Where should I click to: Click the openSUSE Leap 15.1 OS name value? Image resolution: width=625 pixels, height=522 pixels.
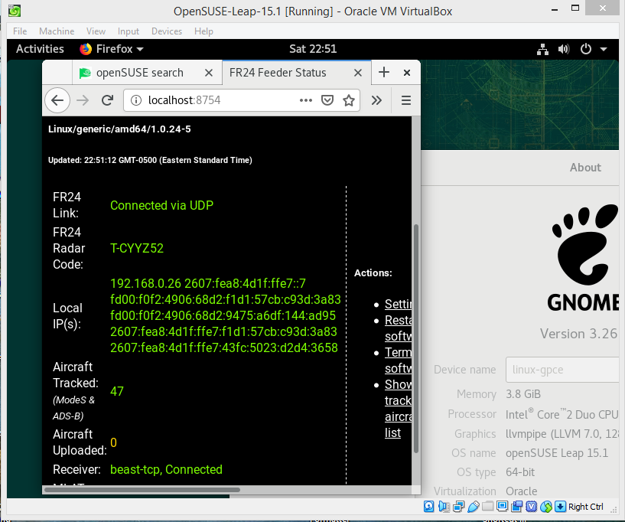coord(557,453)
